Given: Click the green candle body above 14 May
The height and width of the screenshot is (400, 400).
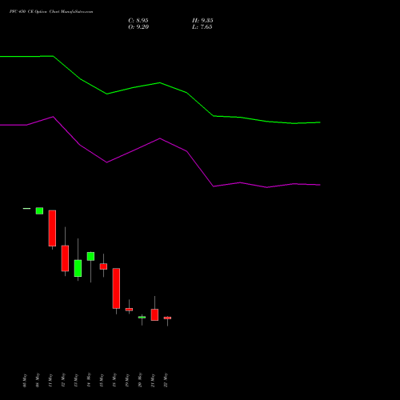Looking at the screenshot, I should pyautogui.click(x=90, y=256).
